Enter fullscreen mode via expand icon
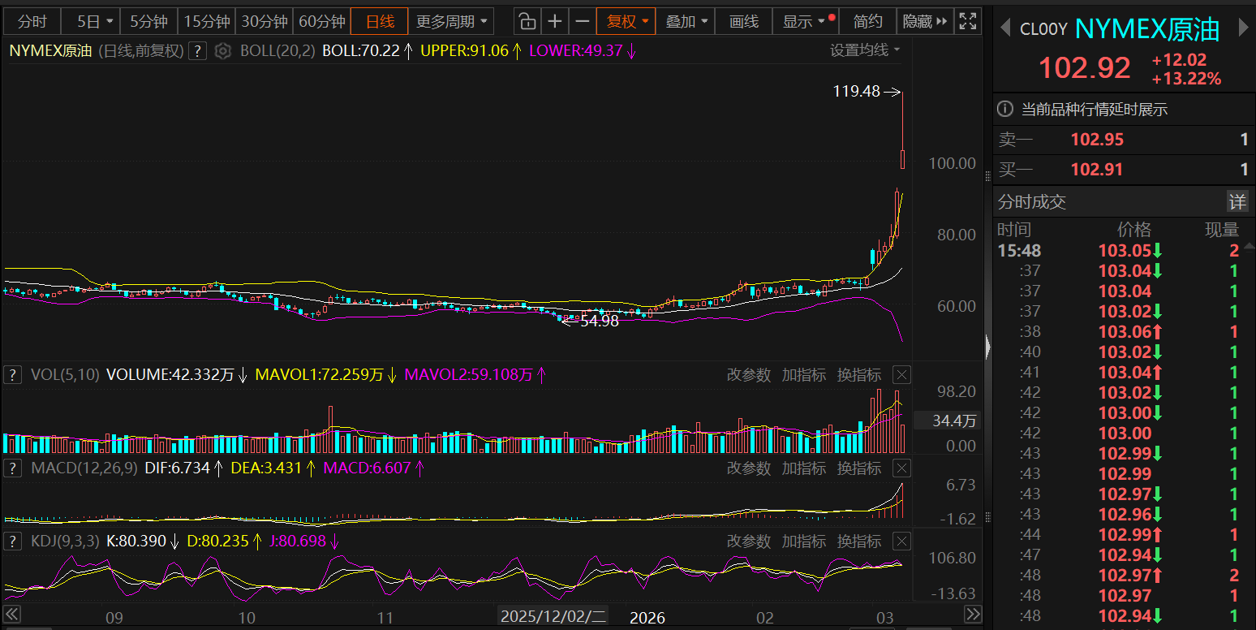The height and width of the screenshot is (630, 1256). tap(967, 21)
